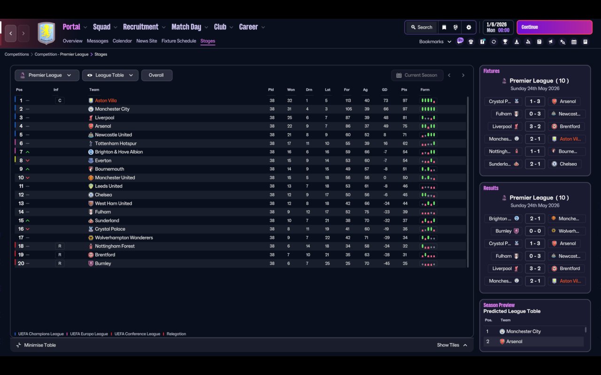Open the training cone bookmark icon
Image resolution: width=601 pixels, height=375 pixels.
[x=516, y=42]
